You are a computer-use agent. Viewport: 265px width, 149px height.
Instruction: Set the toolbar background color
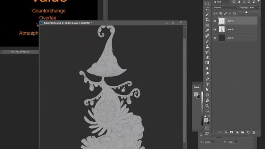pyautogui.click(x=209, y=123)
